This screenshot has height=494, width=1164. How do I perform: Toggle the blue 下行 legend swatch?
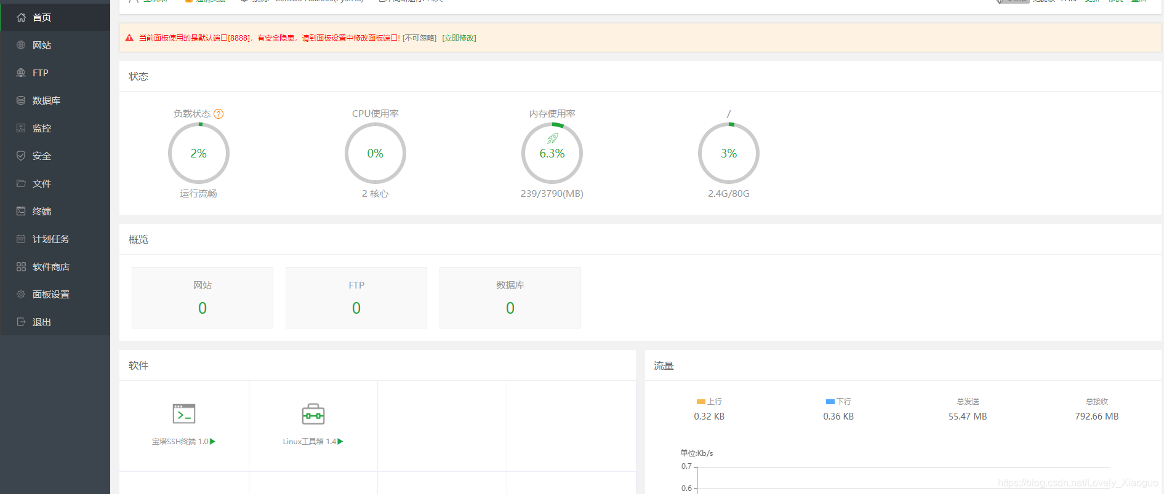pos(830,402)
